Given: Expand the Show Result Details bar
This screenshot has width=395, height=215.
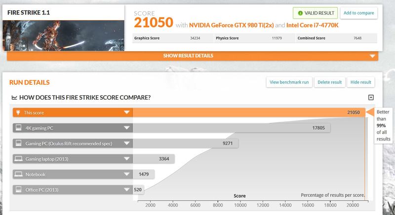Looking at the screenshot, I should pos(193,56).
